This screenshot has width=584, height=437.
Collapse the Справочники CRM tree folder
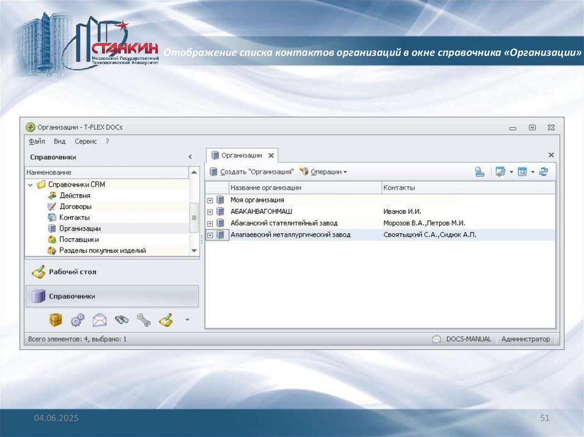(30, 185)
